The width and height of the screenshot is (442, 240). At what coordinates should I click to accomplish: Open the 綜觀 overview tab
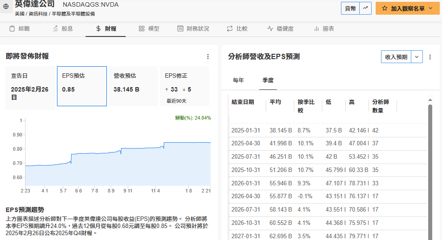(19, 28)
